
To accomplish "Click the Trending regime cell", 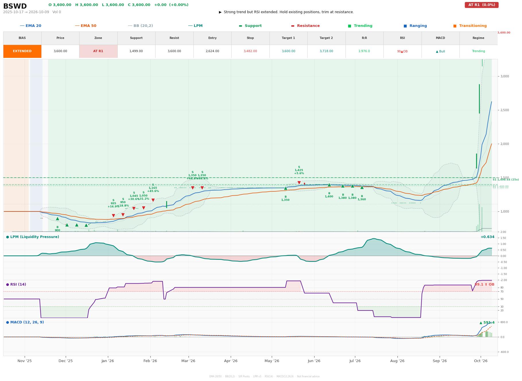I will pos(478,51).
